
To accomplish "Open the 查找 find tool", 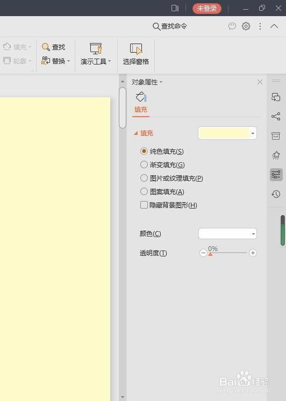I will pos(53,47).
